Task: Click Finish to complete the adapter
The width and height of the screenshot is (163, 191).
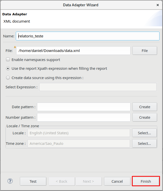Action: click(146, 181)
